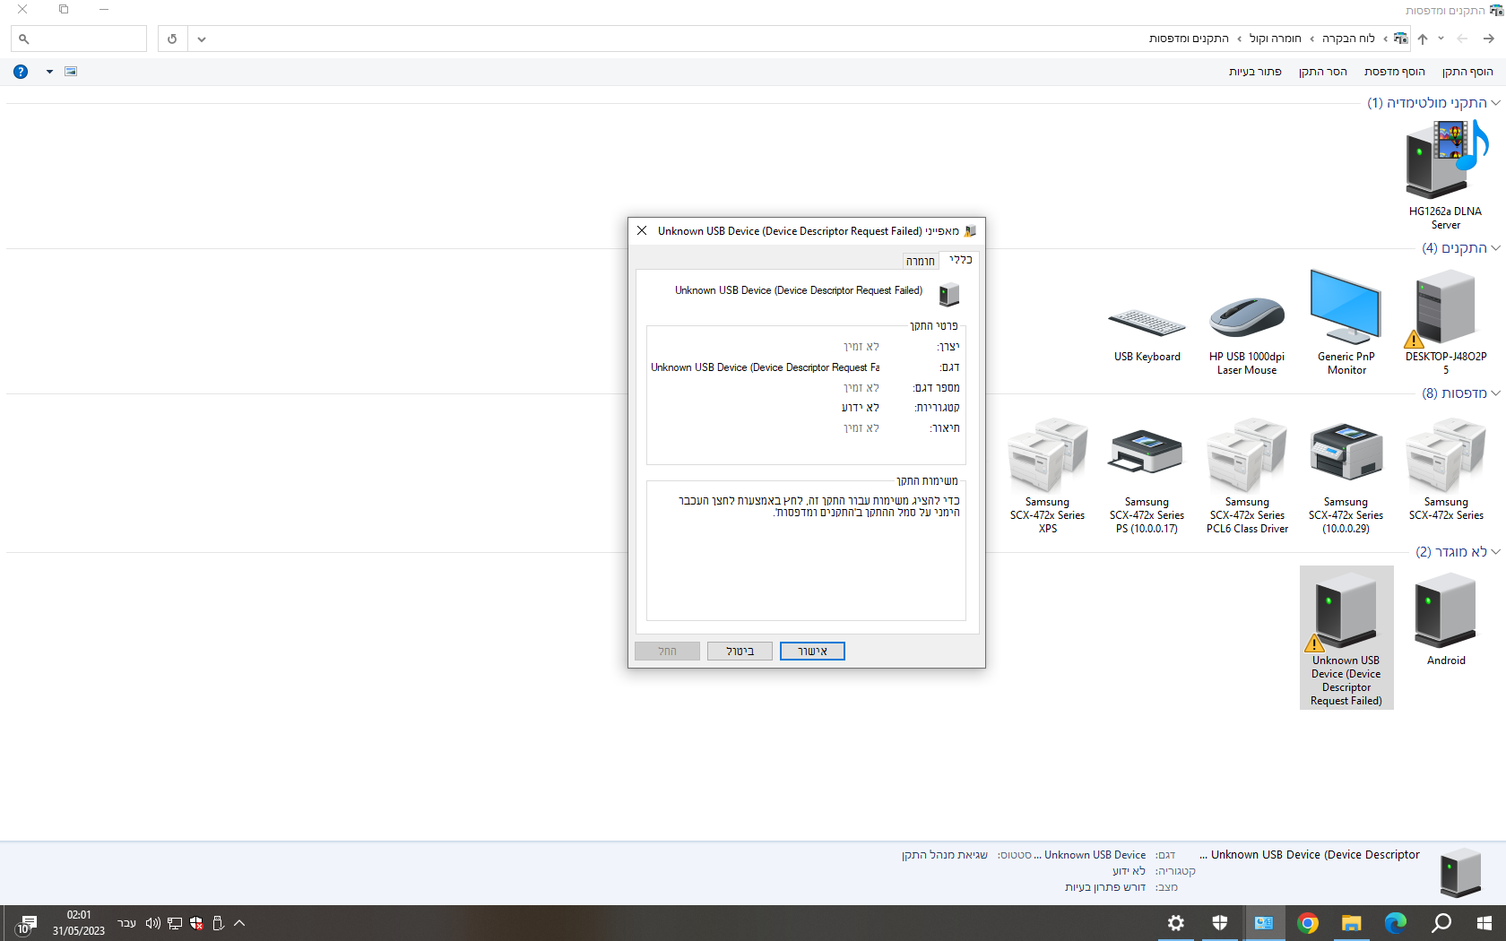
Task: Switch to the חומרה tab in properties dialog
Action: [x=921, y=261]
